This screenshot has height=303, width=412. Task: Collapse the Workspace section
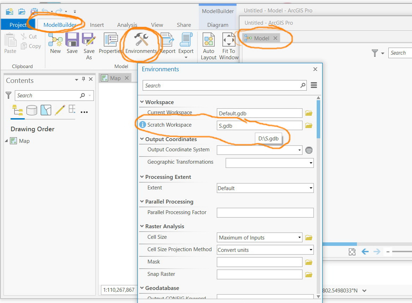click(x=142, y=102)
